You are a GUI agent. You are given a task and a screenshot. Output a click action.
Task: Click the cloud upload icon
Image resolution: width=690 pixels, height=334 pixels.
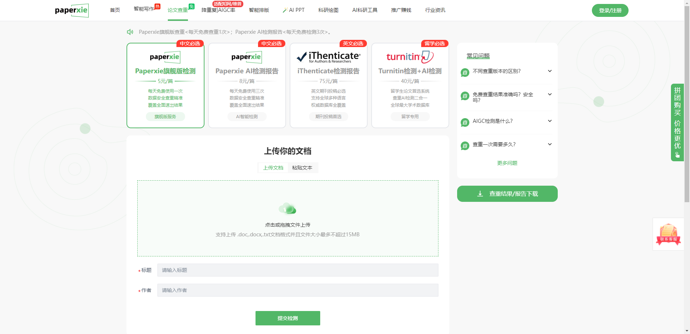(x=287, y=208)
